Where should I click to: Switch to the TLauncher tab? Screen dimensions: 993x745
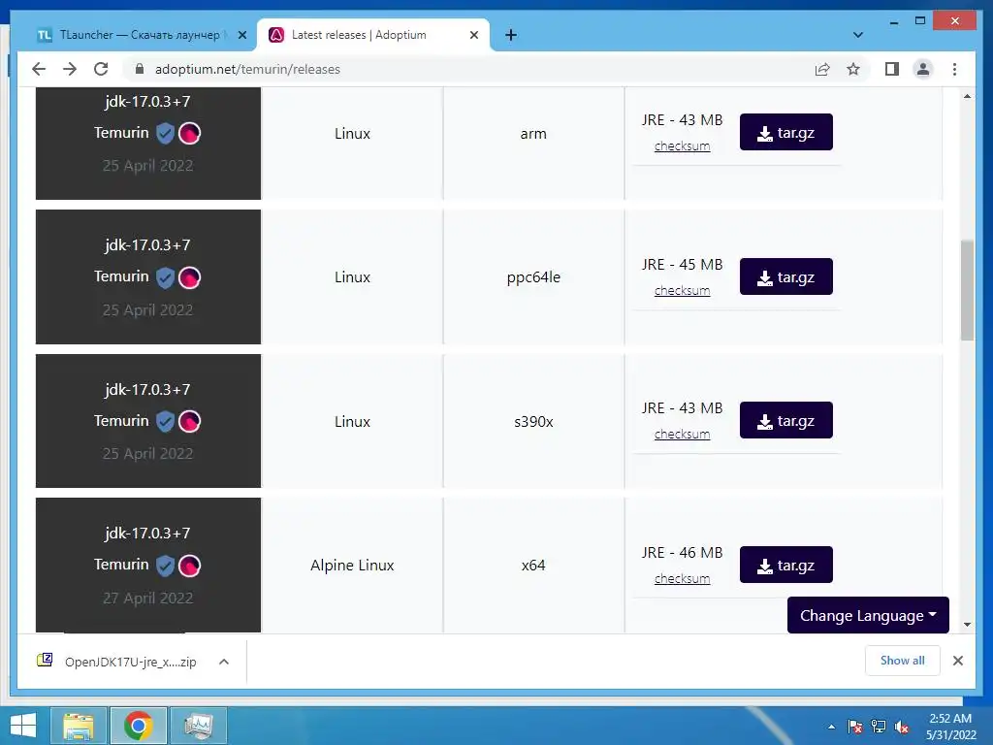point(140,35)
